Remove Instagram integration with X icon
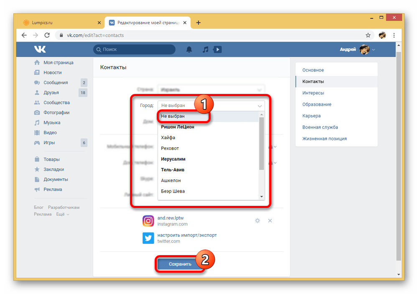 click(x=270, y=220)
